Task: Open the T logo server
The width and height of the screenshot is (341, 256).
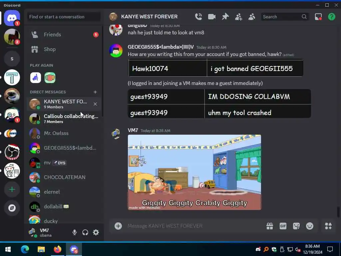Action: [x=12, y=77]
